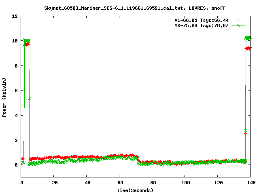Click the Power (Kelvin) y-axis label
The width and height of the screenshot is (259, 194).
pos(4,97)
